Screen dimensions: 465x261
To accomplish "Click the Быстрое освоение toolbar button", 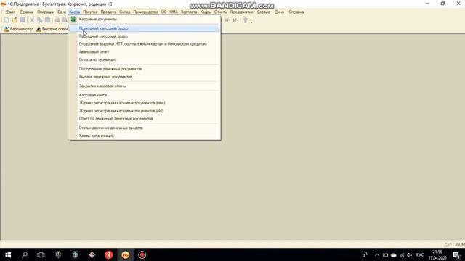I will coord(52,29).
